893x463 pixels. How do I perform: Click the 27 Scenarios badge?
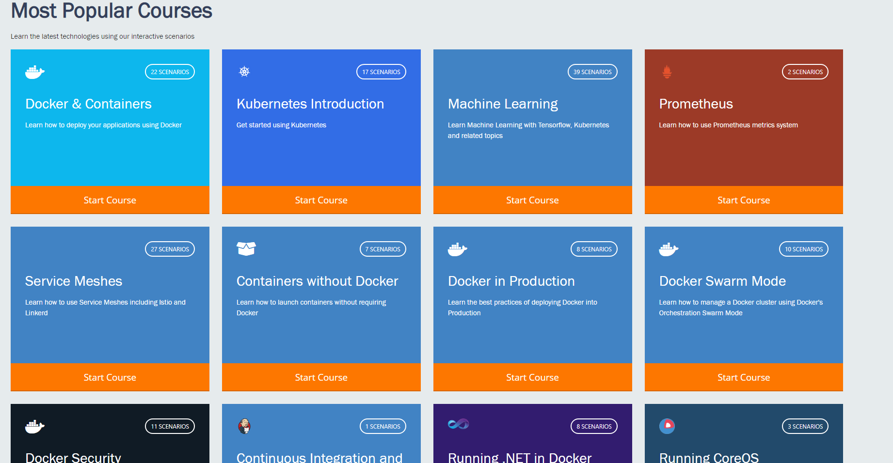click(x=170, y=249)
